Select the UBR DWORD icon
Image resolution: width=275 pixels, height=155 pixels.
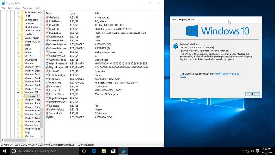47,117
